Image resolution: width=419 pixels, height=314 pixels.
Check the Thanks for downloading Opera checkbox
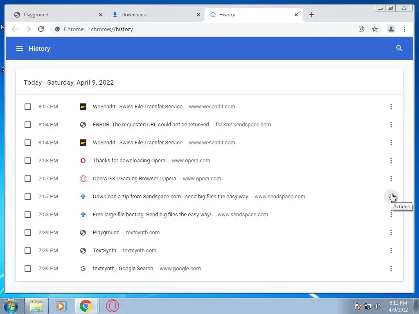[28, 160]
